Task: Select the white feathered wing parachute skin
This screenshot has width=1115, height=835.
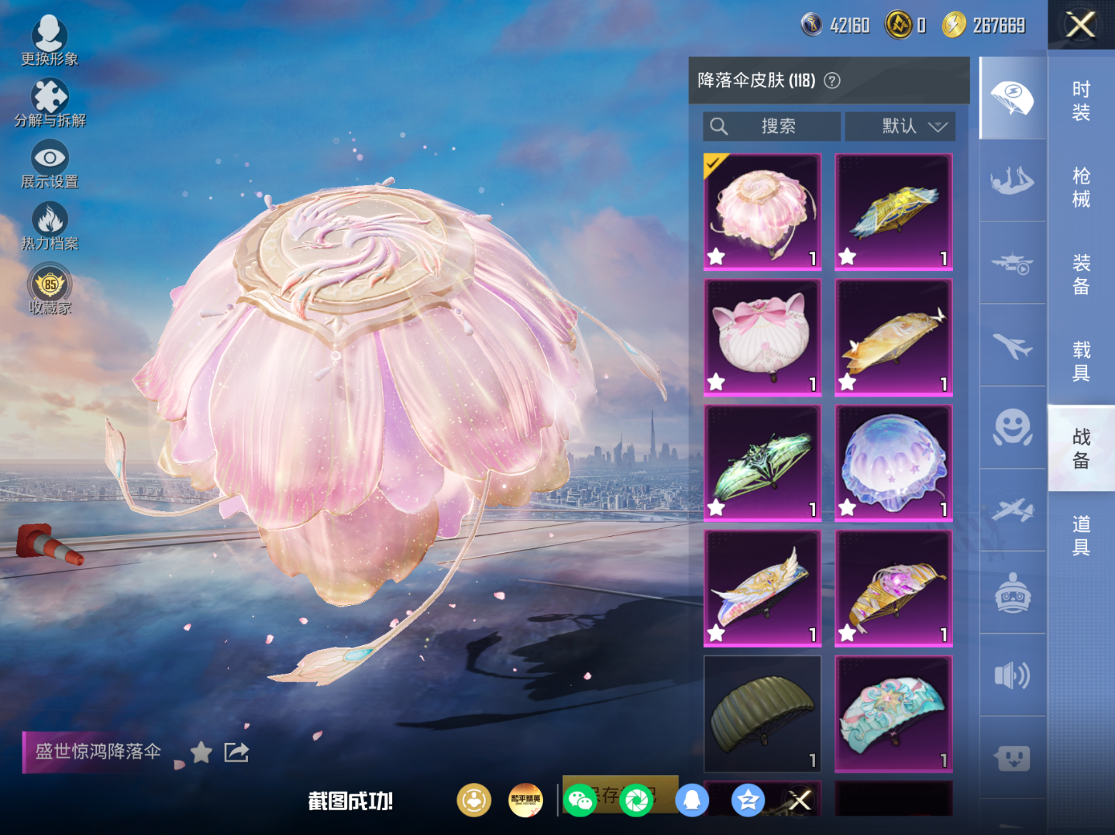Action: coord(763,589)
